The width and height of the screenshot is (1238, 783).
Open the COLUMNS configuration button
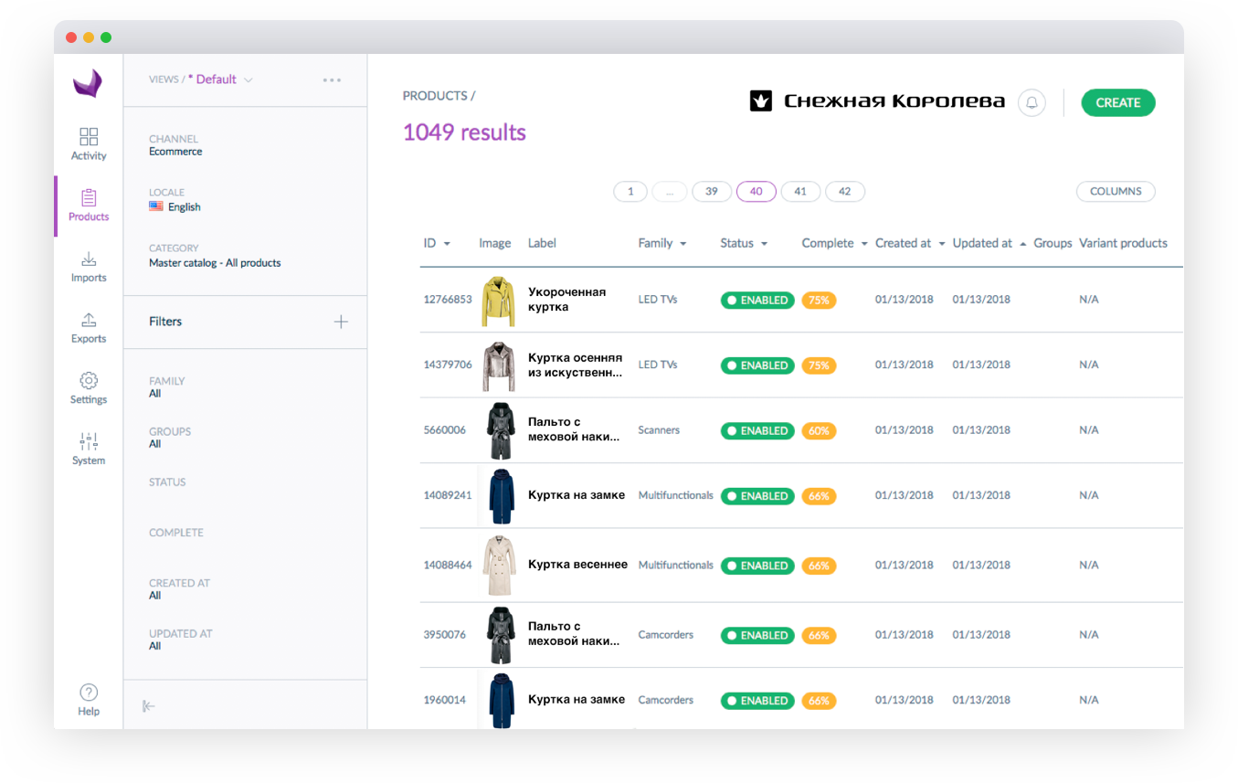(x=1116, y=191)
